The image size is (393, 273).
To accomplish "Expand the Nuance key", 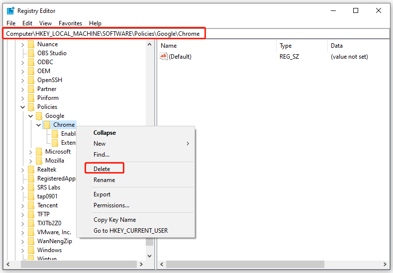I will 23,45.
